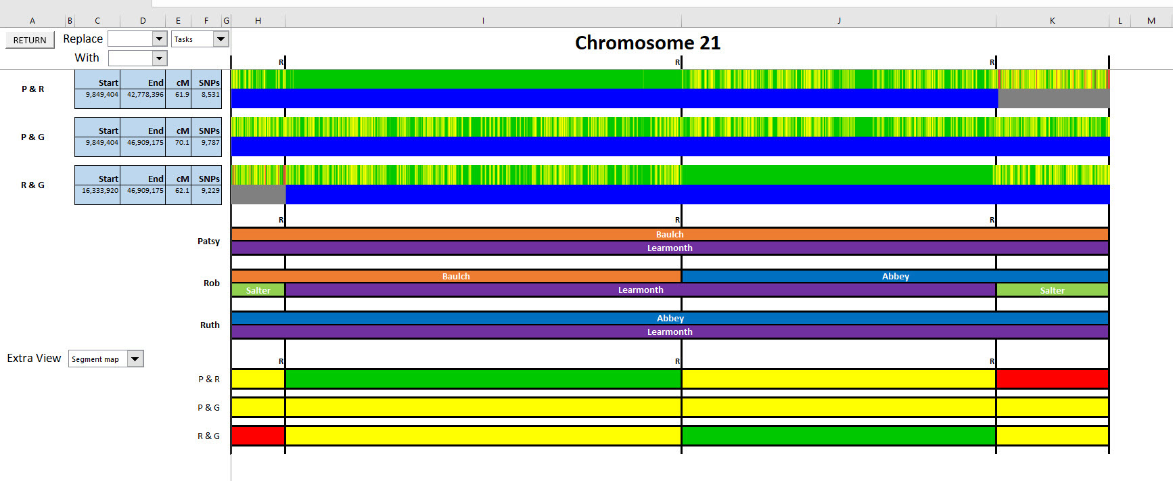
Task: Click the Ruth name label
Action: pyautogui.click(x=210, y=325)
